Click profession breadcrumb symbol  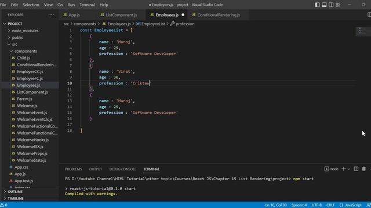183,24
